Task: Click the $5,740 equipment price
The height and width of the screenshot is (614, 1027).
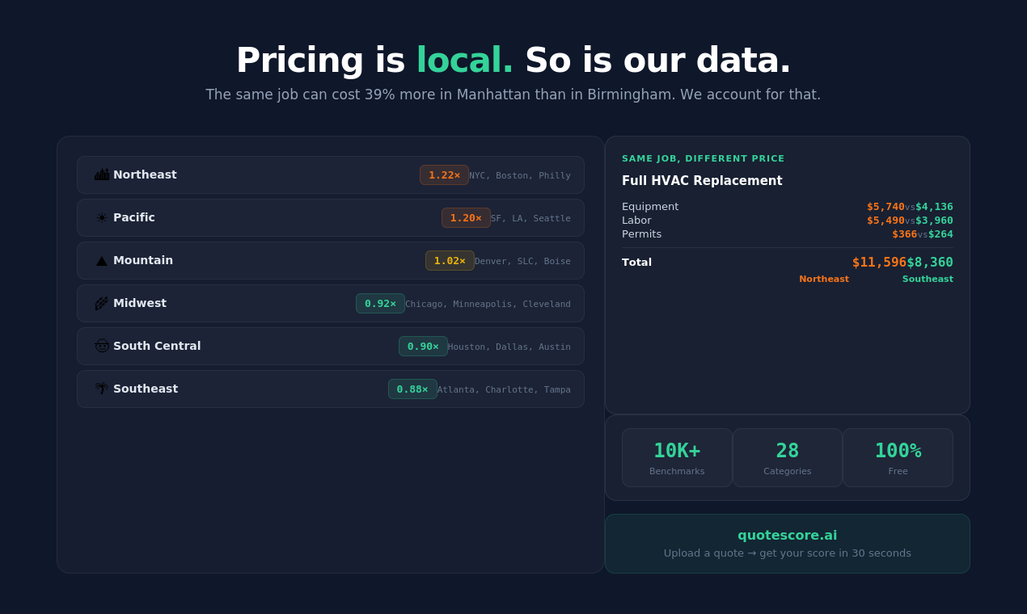Action: 885,207
